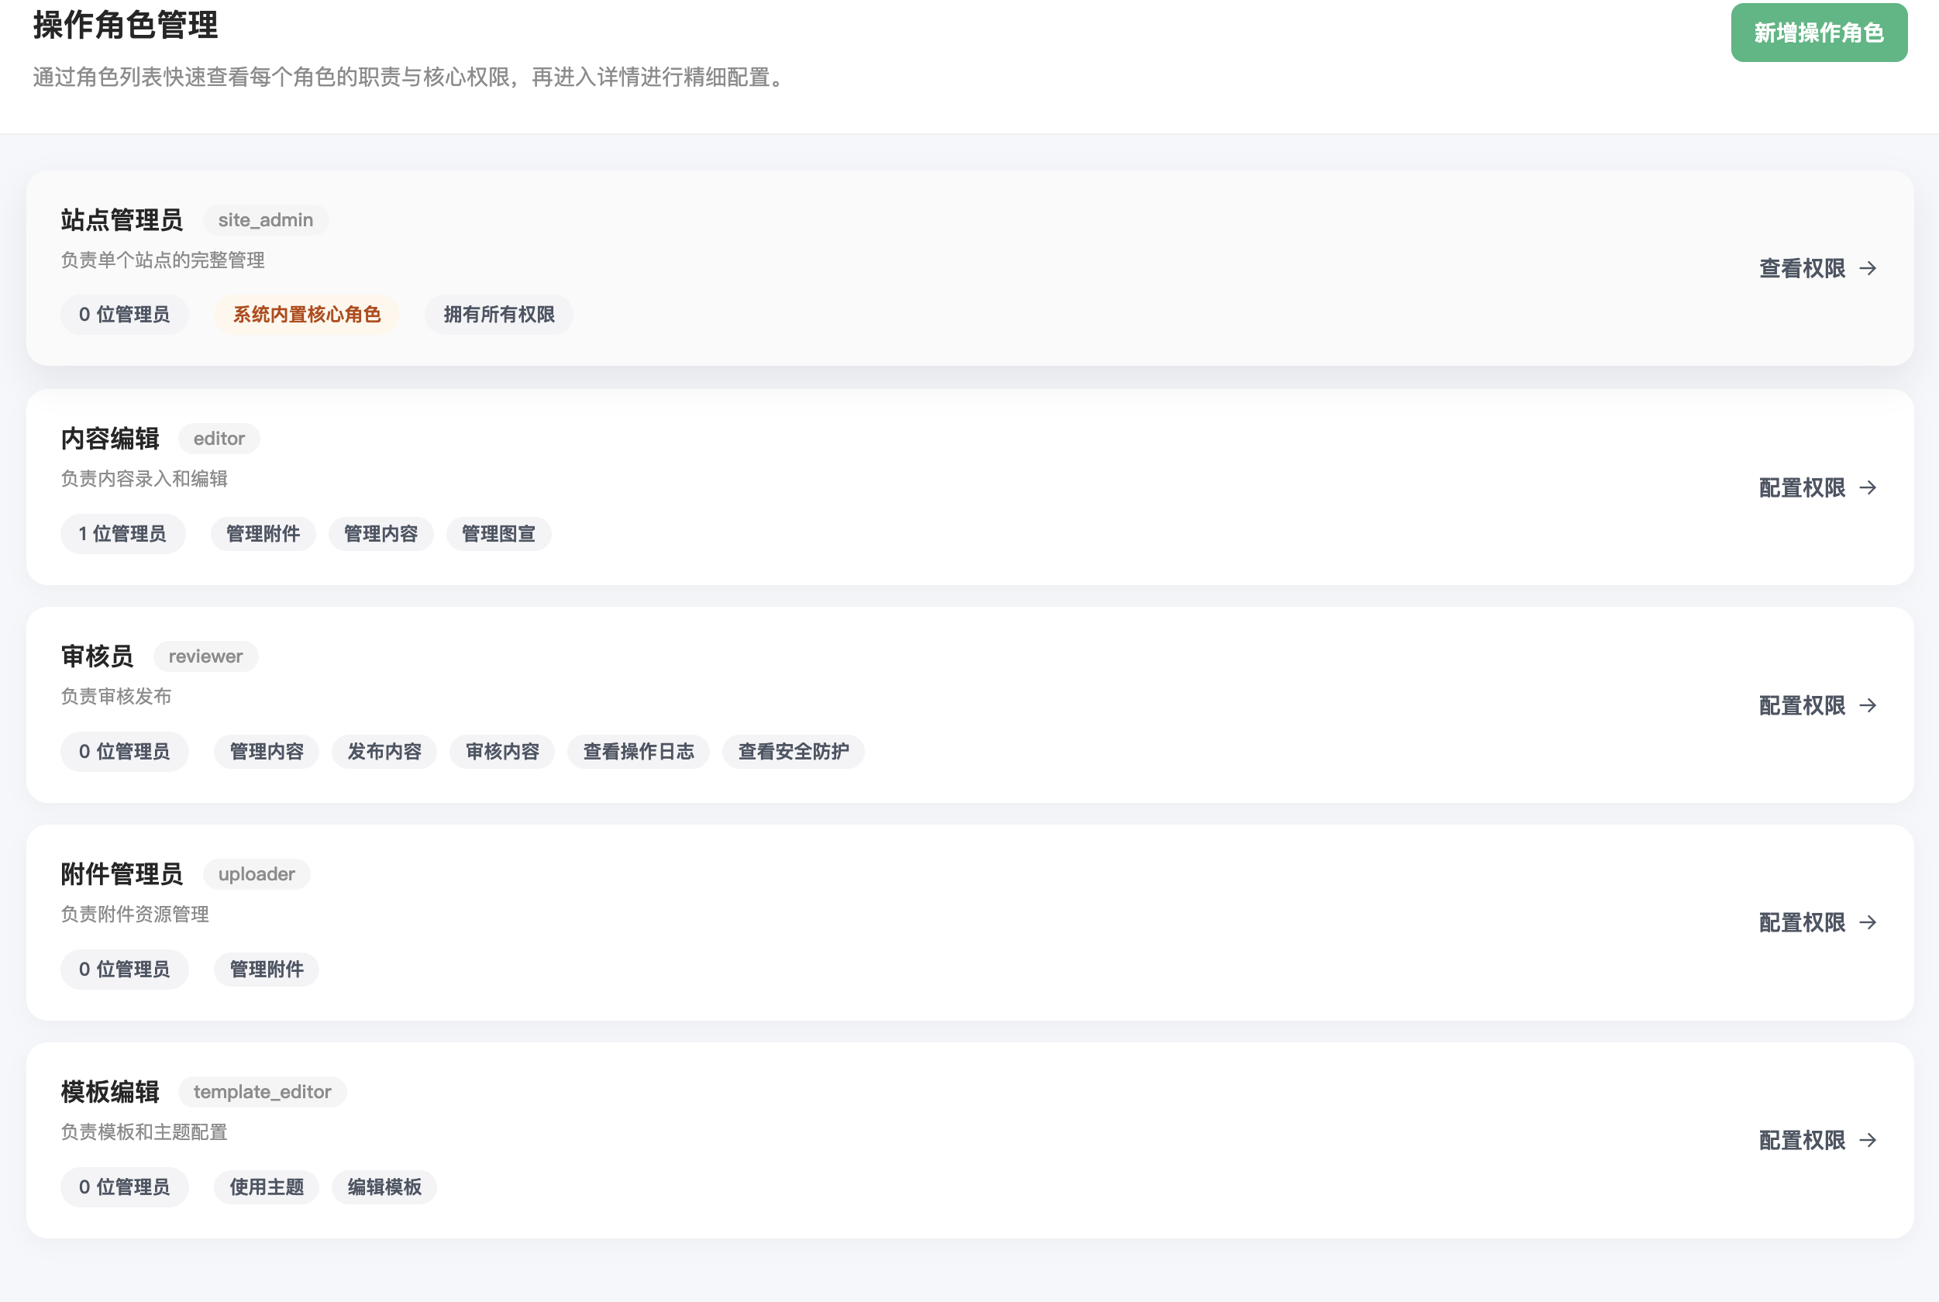The width and height of the screenshot is (1939, 1302).
Task: Click the 编辑模板 permission tag
Action: pos(384,1187)
